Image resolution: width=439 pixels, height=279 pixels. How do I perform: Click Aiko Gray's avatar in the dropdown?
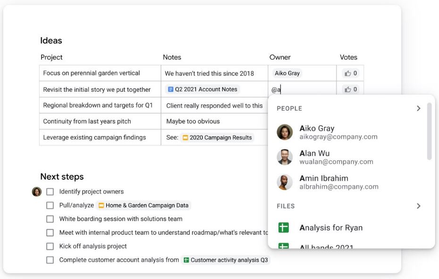pyautogui.click(x=285, y=132)
